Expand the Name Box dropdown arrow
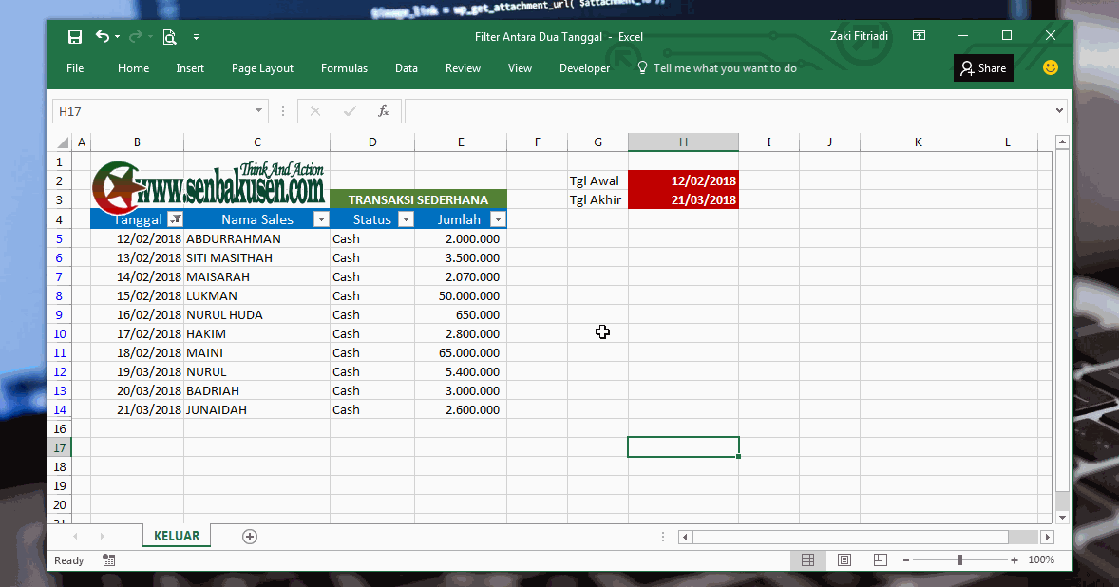The image size is (1119, 587). pos(259,111)
